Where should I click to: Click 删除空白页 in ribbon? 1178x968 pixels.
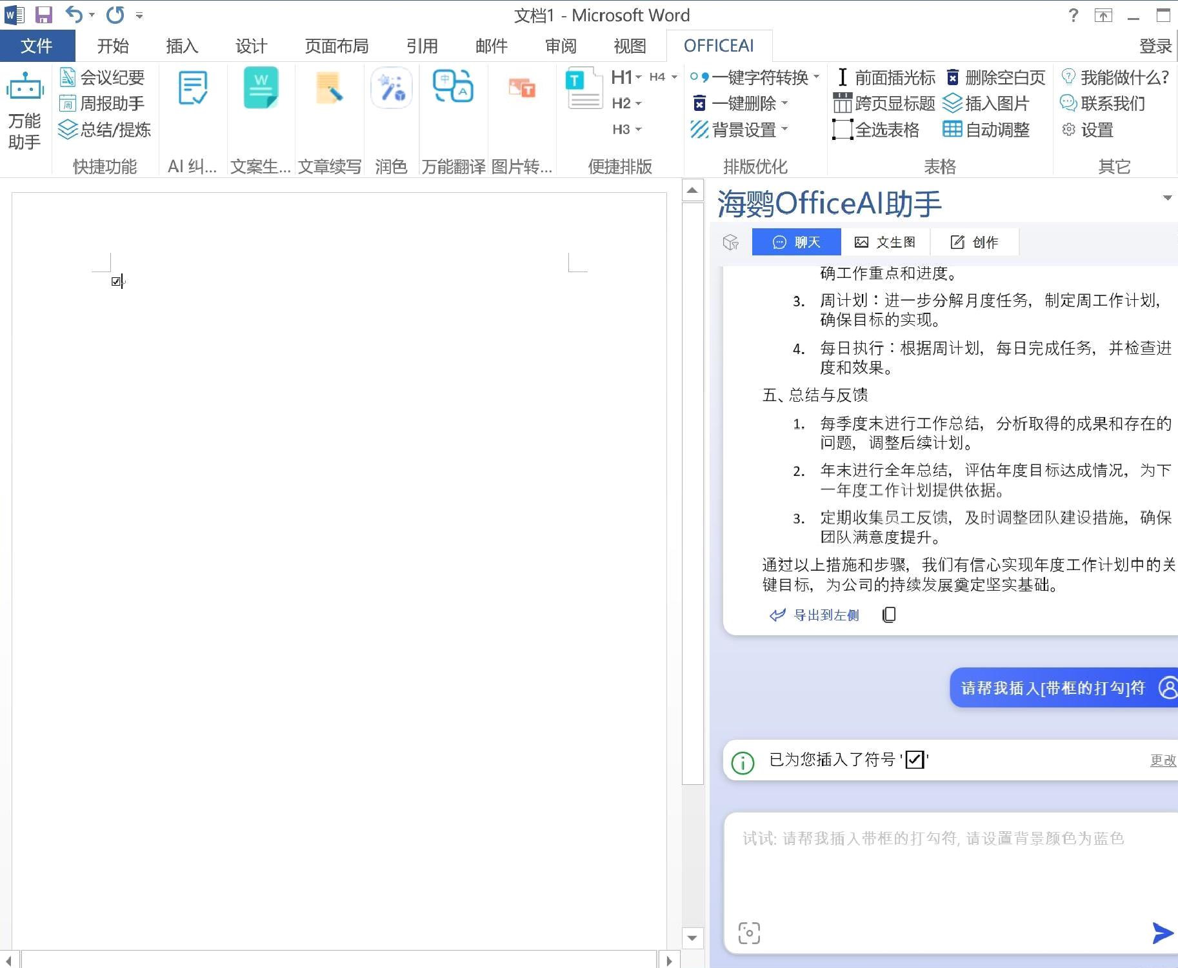(x=995, y=77)
